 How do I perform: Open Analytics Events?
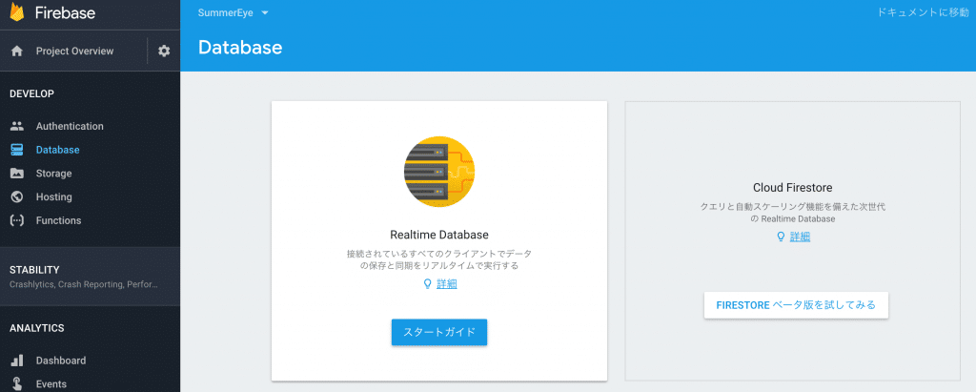click(51, 384)
